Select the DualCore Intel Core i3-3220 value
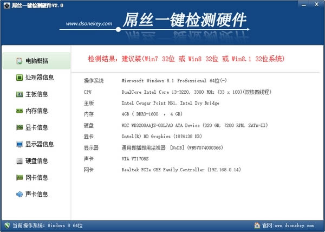 pos(196,92)
